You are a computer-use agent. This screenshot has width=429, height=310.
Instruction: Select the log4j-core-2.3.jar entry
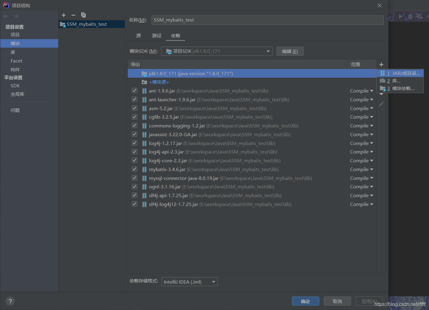[x=252, y=161]
